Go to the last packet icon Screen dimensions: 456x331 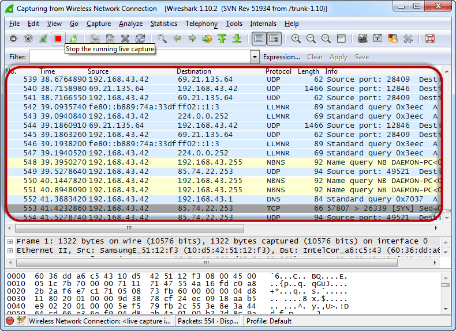(237, 39)
